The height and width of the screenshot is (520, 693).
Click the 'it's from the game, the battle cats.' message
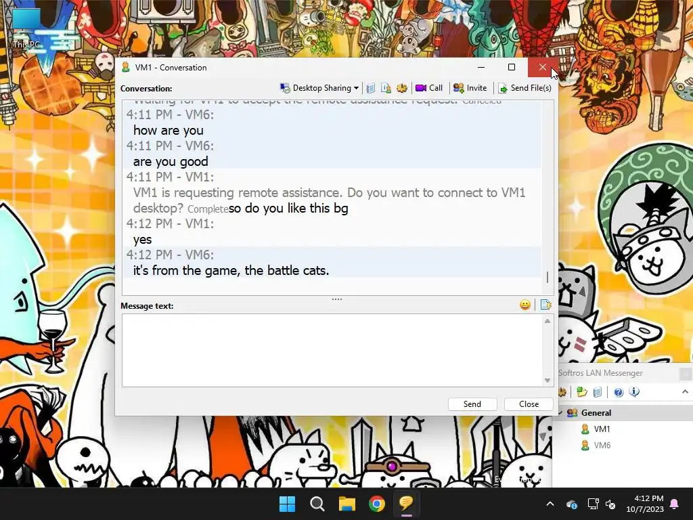(x=231, y=270)
